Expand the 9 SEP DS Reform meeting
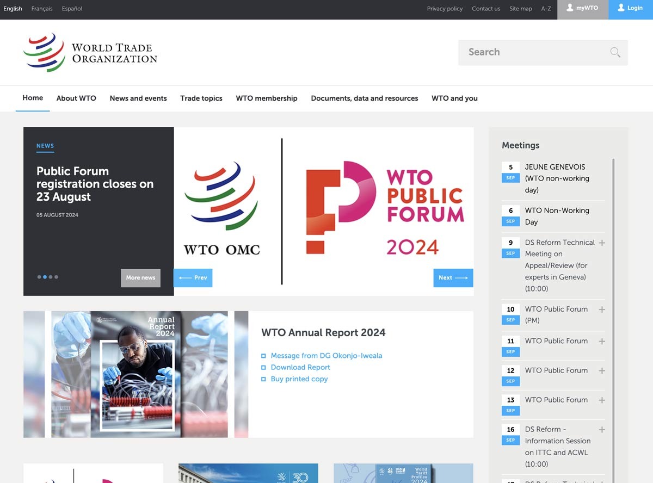The image size is (653, 483). [602, 243]
